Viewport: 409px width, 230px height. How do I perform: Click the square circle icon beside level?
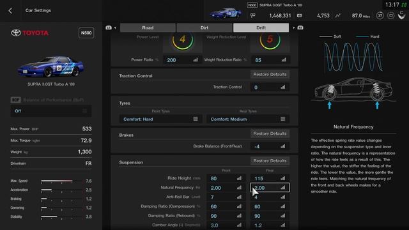(x=390, y=15)
